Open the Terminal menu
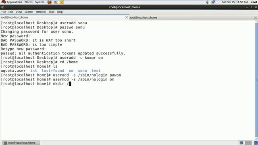This screenshot has height=145, width=258. click(x=41, y=12)
